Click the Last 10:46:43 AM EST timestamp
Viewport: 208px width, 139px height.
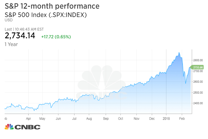pyautogui.click(x=24, y=29)
